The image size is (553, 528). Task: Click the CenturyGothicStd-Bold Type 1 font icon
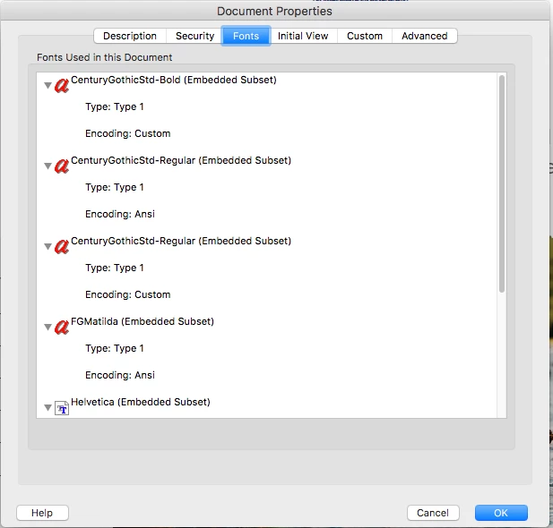point(62,86)
